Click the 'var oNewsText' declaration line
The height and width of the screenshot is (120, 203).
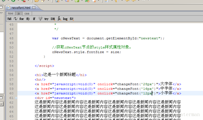click(x=108, y=38)
